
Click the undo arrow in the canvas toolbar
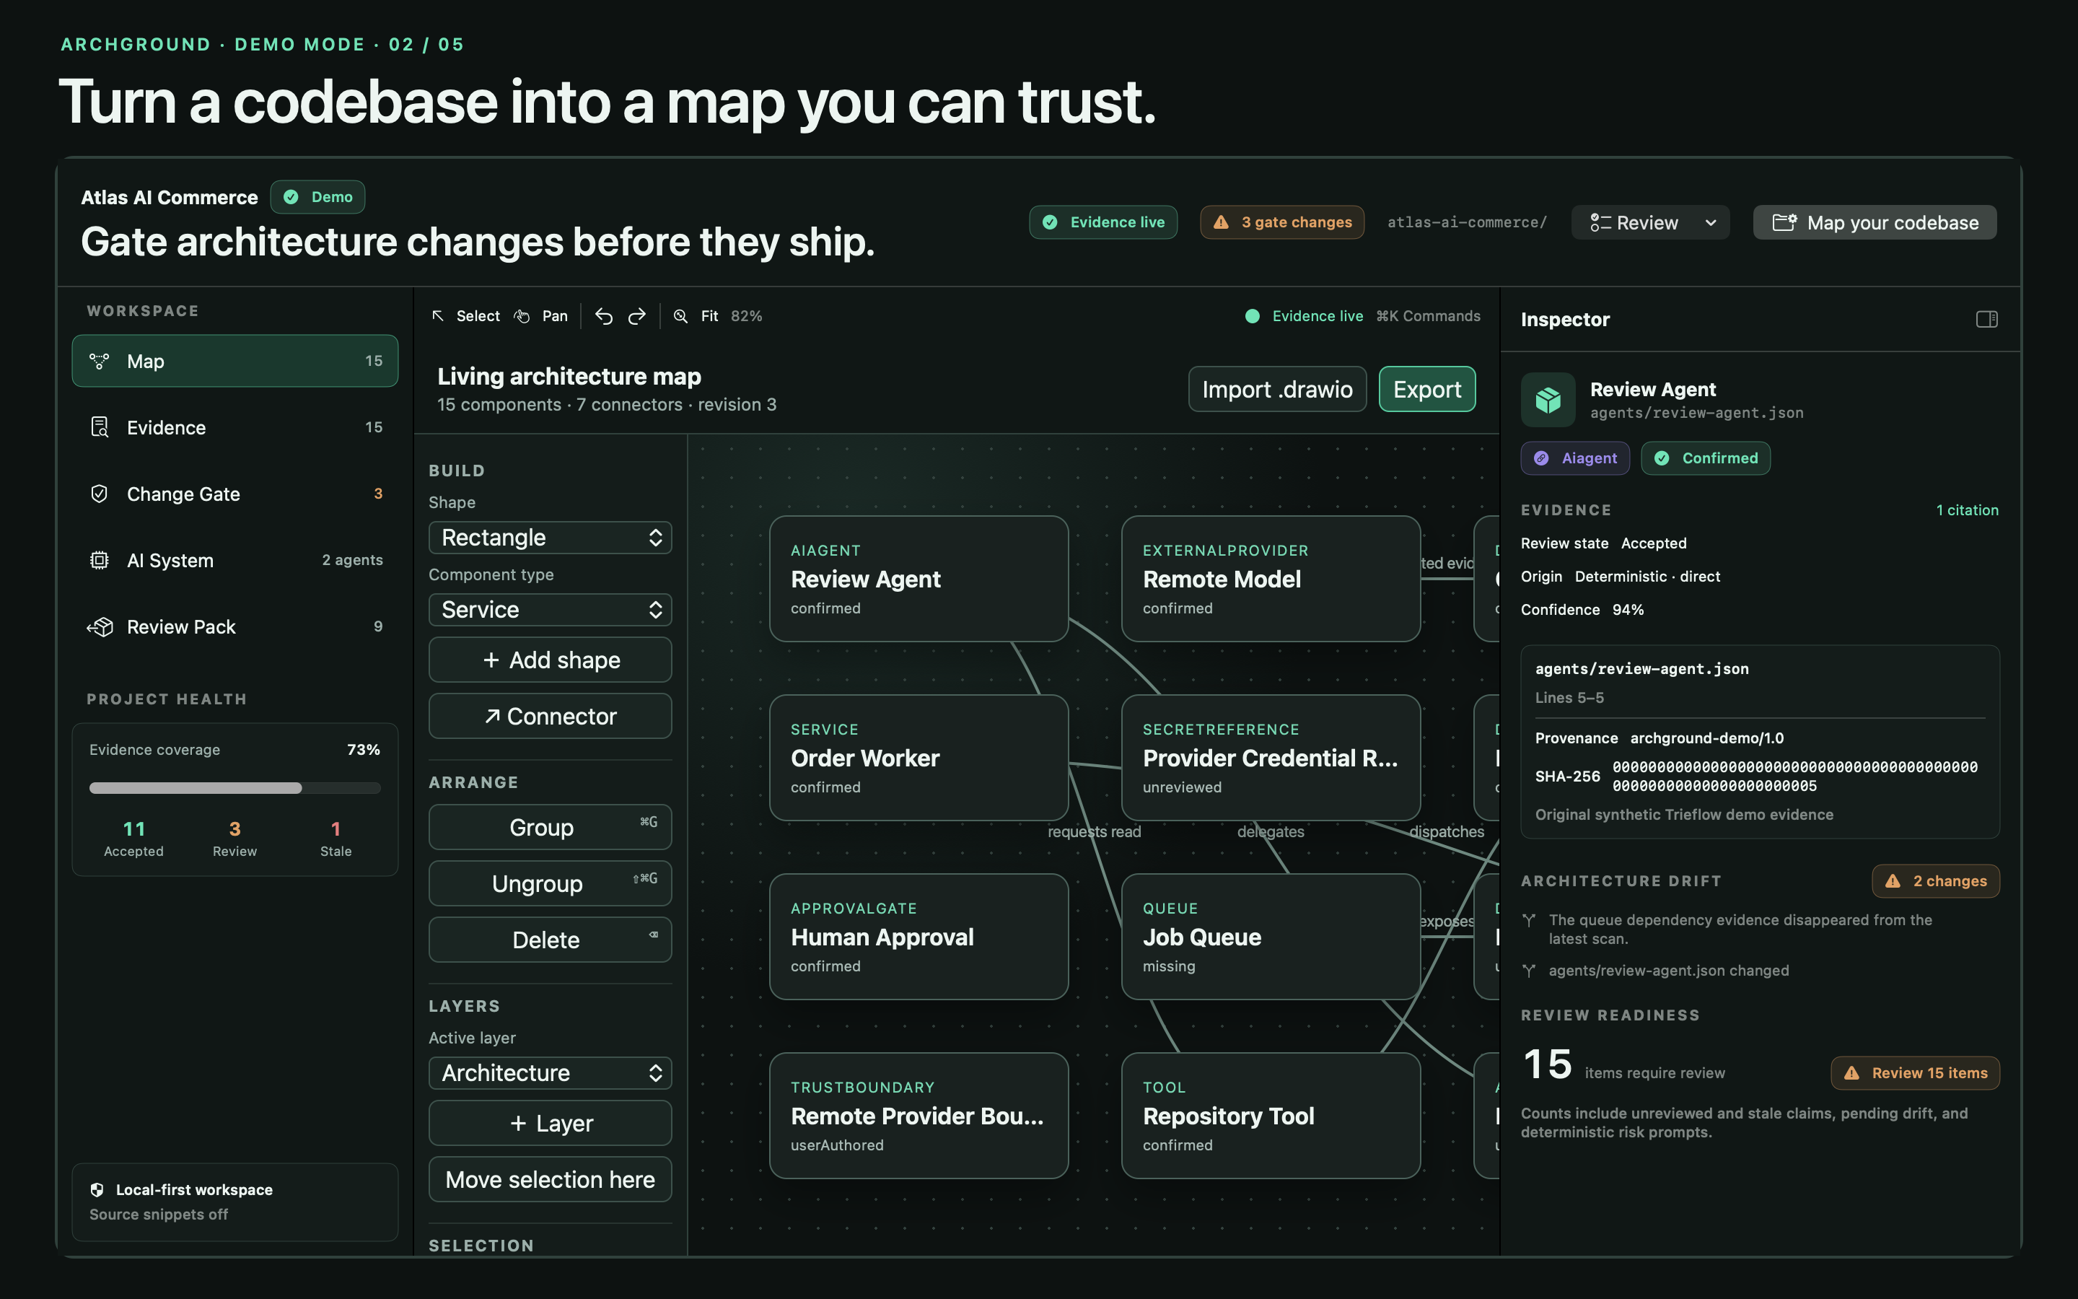tap(604, 316)
